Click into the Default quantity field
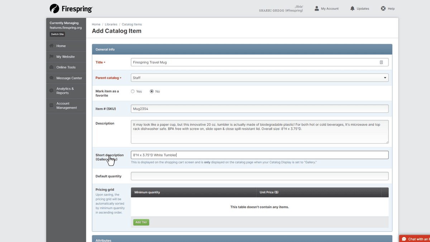 (259, 176)
